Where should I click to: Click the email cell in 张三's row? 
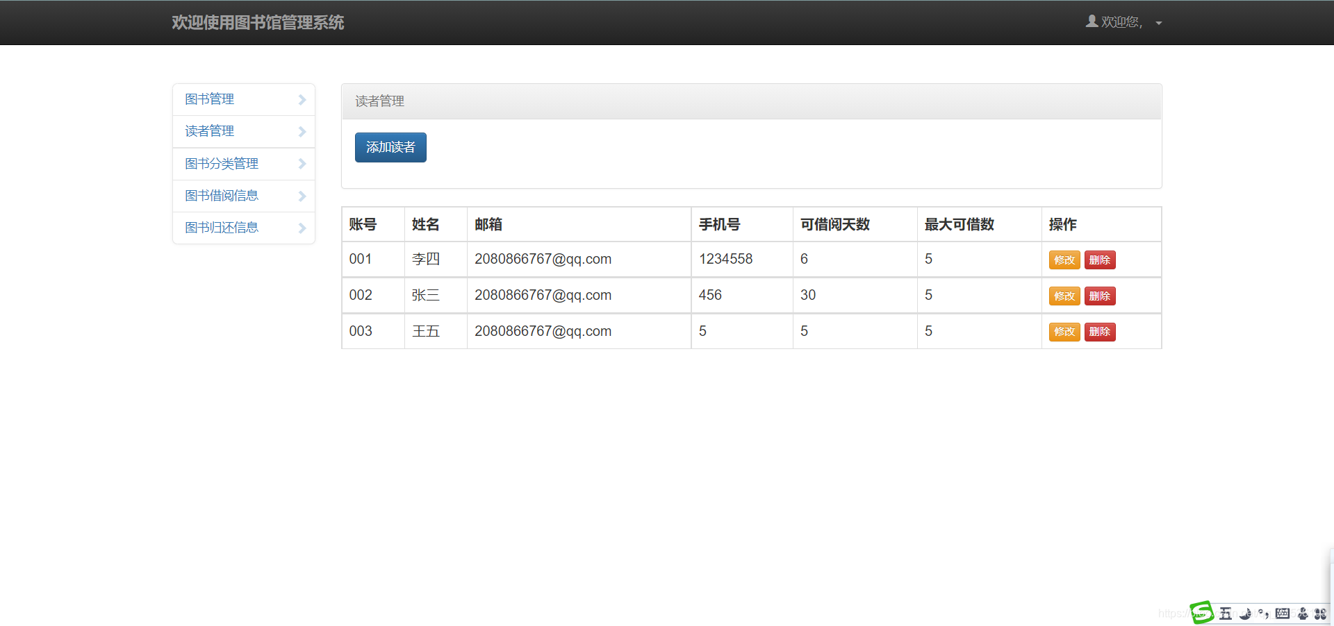point(579,295)
